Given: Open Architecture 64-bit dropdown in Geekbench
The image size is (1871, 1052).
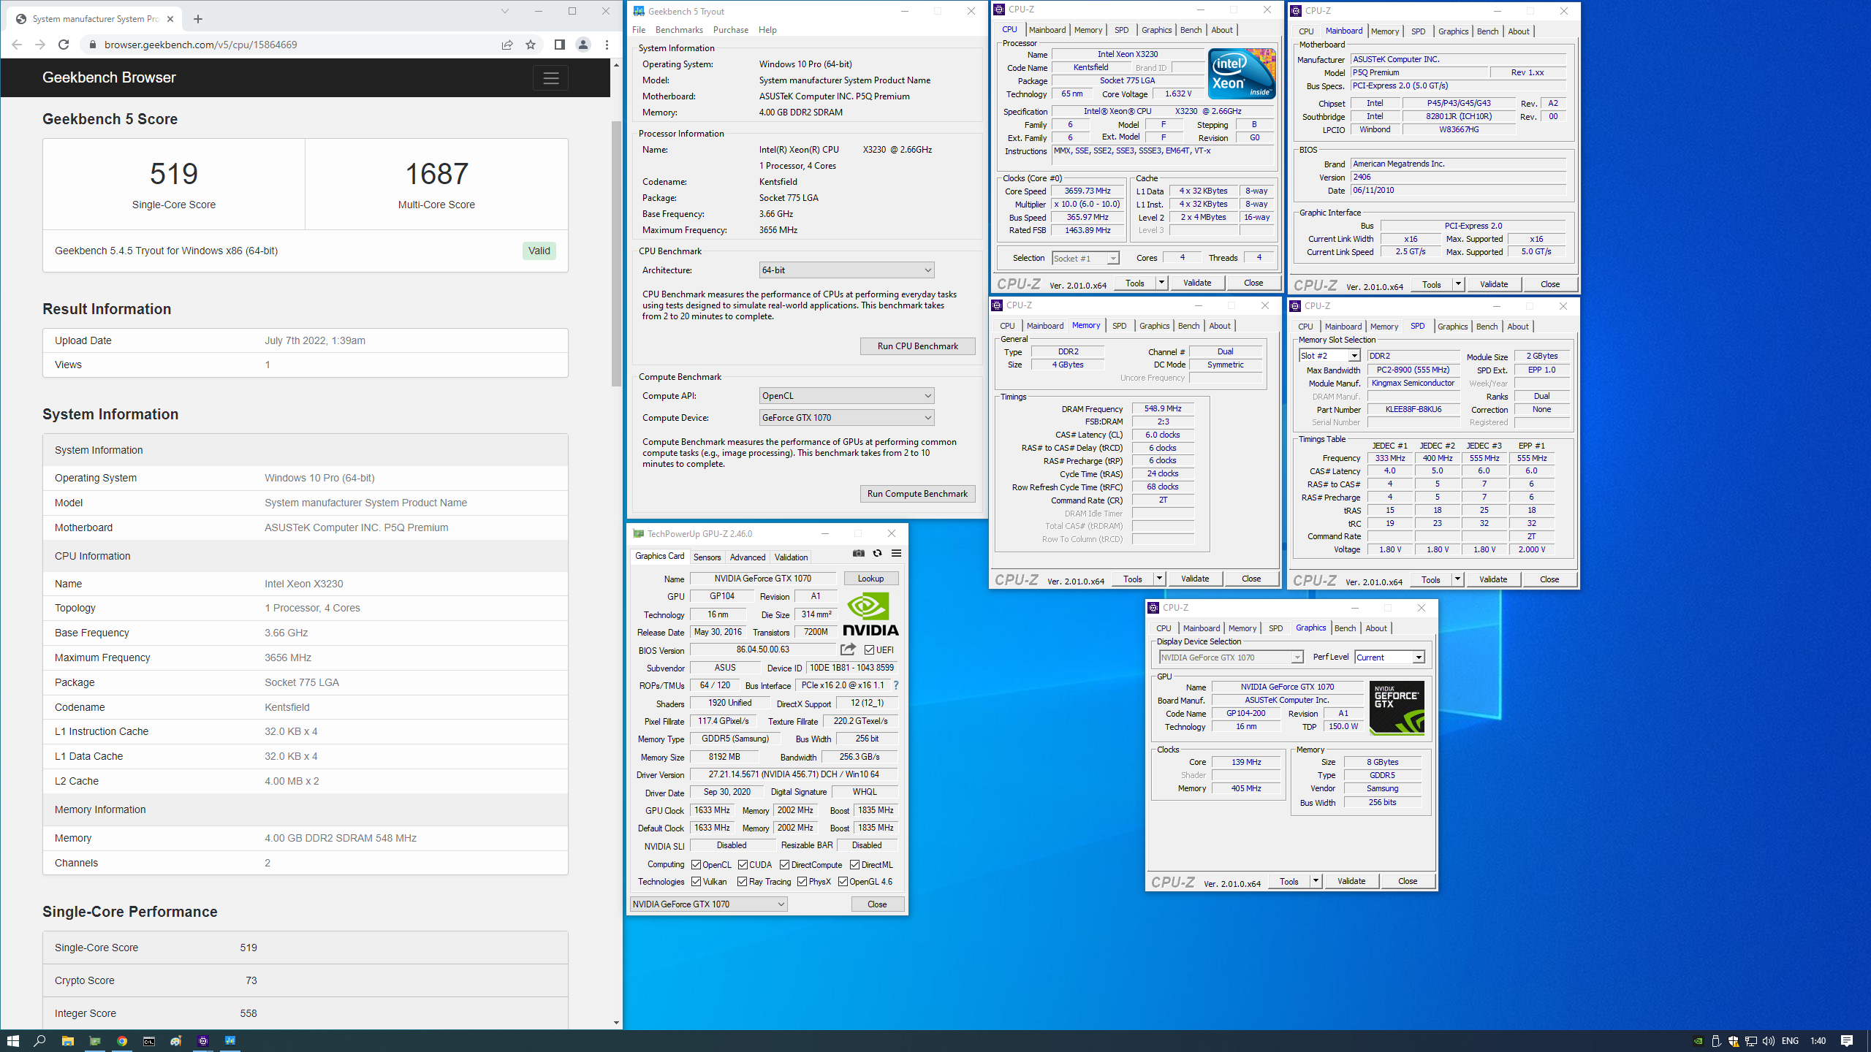Looking at the screenshot, I should (x=846, y=270).
